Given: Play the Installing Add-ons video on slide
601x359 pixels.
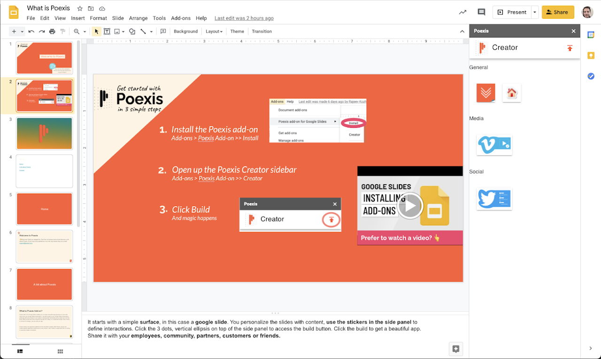Looking at the screenshot, I should (x=410, y=205).
